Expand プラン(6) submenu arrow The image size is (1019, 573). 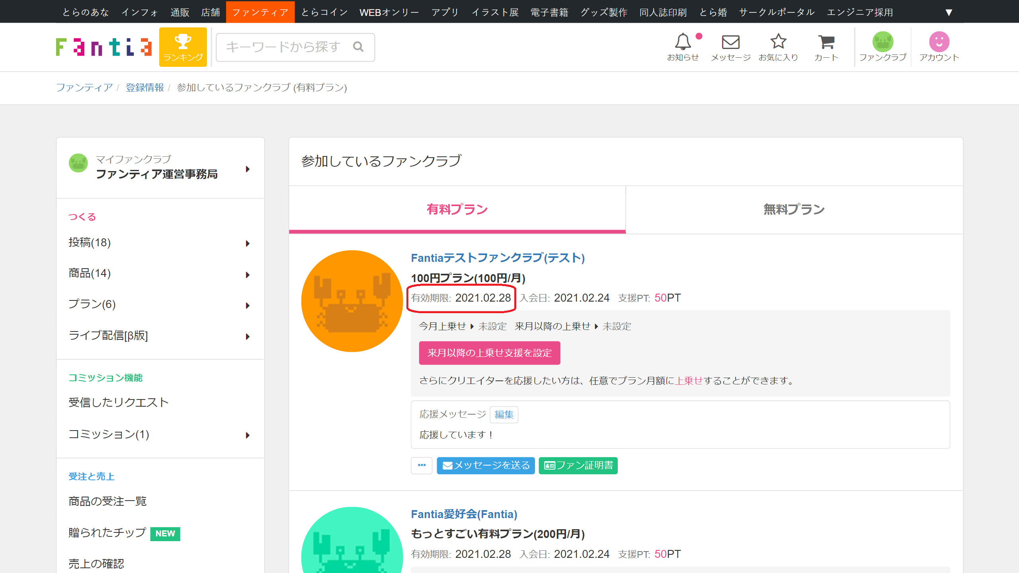point(248,306)
